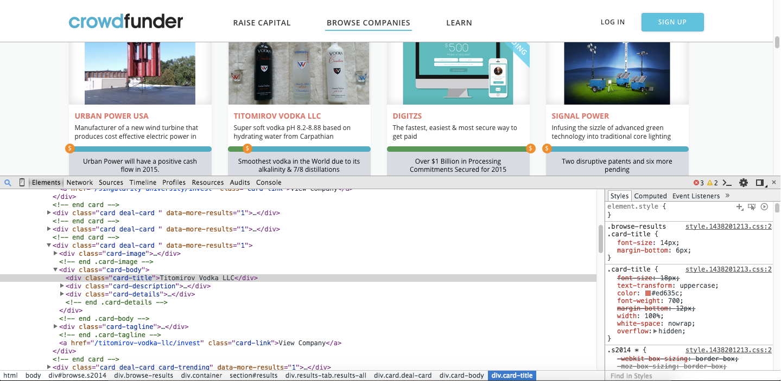
Task: Click the /titomirov-vodka-llc/invest href value
Action: (147, 343)
